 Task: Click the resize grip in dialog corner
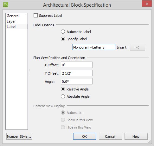coord(150,142)
